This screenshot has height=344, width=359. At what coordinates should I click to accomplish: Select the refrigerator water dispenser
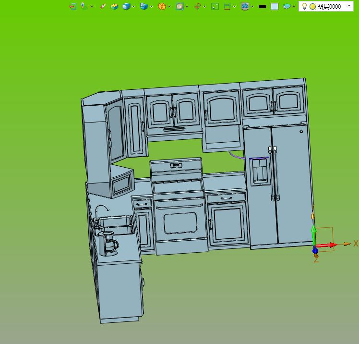pos(259,172)
